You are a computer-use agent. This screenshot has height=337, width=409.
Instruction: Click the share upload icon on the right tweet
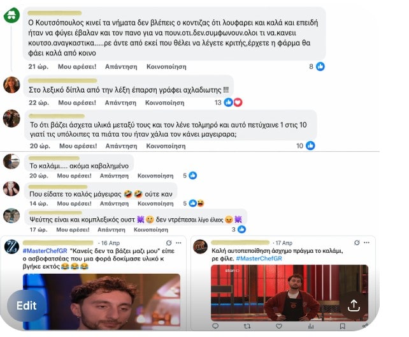click(354, 305)
